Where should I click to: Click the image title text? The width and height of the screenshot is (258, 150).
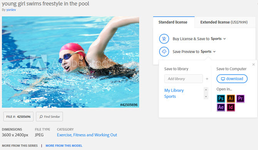tap(45, 3)
